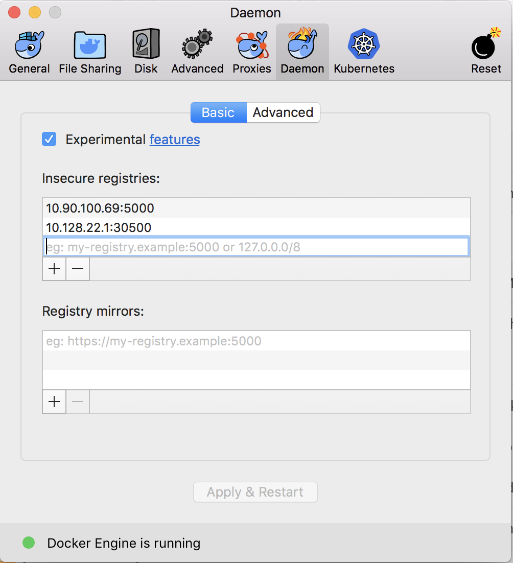Add an insecure registry with plus button

tap(54, 269)
